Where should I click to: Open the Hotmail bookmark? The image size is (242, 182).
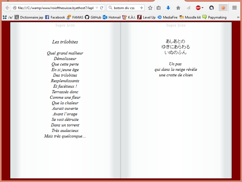click(x=112, y=17)
